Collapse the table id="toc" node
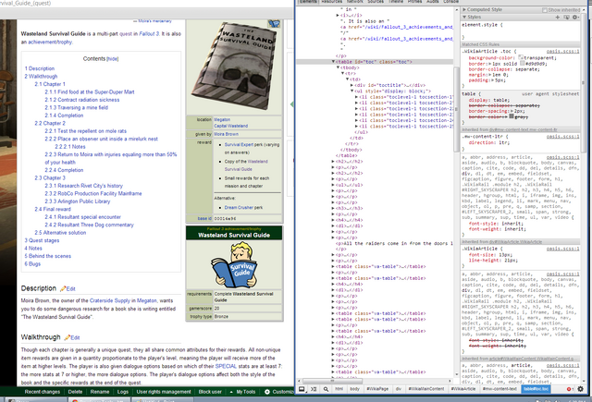Viewport: 592px width, 402px height. coord(333,62)
